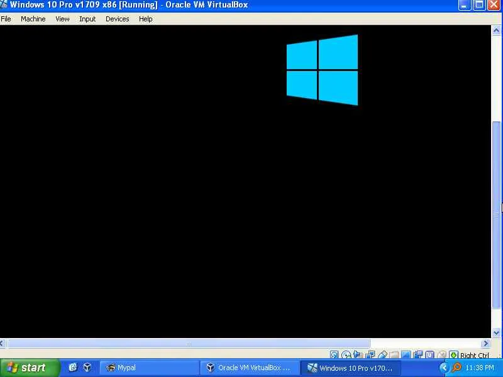The image size is (503, 377).
Task: Click the audio status icon
Action: click(x=358, y=354)
